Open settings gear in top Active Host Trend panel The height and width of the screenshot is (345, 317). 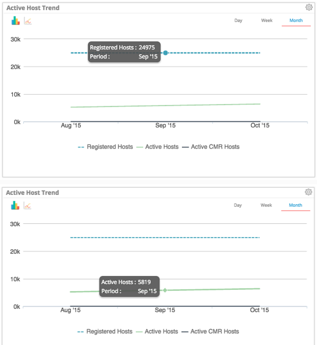point(309,7)
